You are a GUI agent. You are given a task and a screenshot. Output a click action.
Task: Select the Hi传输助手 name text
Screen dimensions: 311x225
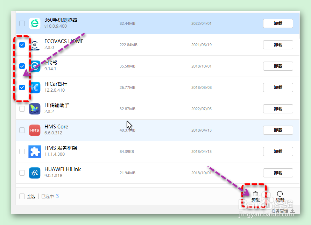(x=57, y=105)
